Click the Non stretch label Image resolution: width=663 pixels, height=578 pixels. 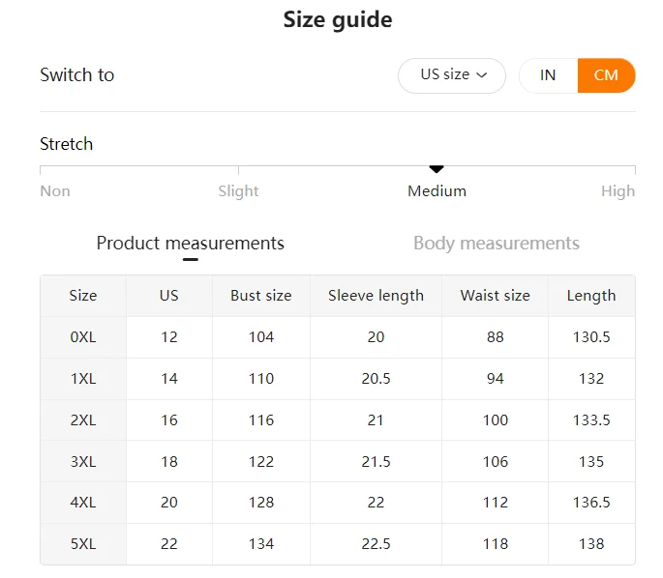[x=55, y=190]
